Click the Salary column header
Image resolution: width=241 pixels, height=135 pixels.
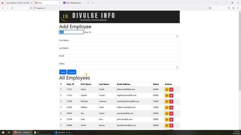pyautogui.click(x=156, y=84)
